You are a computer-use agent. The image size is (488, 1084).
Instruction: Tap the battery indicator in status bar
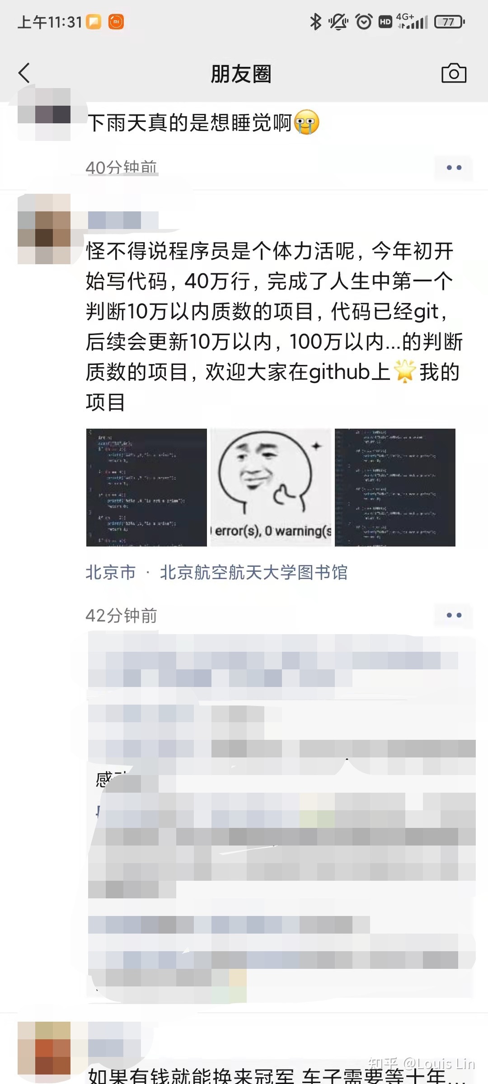pos(450,22)
